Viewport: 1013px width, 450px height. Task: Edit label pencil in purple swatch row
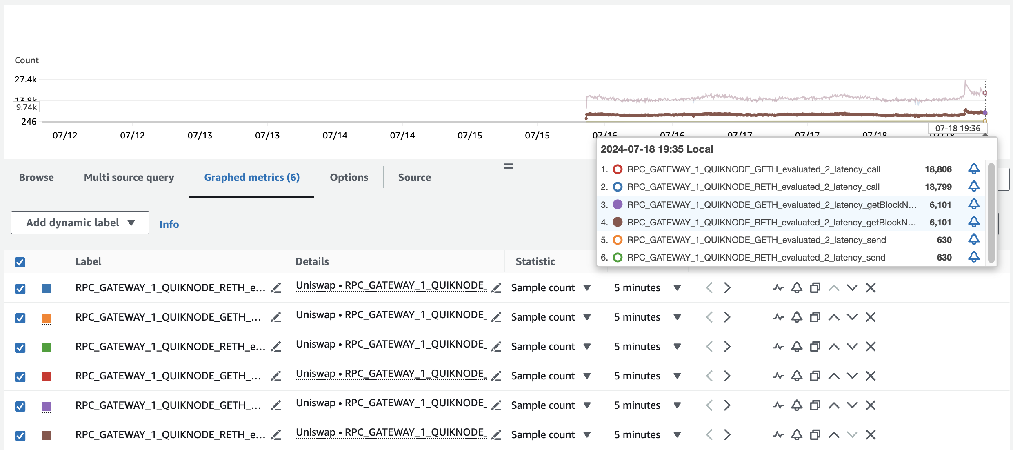[276, 405]
